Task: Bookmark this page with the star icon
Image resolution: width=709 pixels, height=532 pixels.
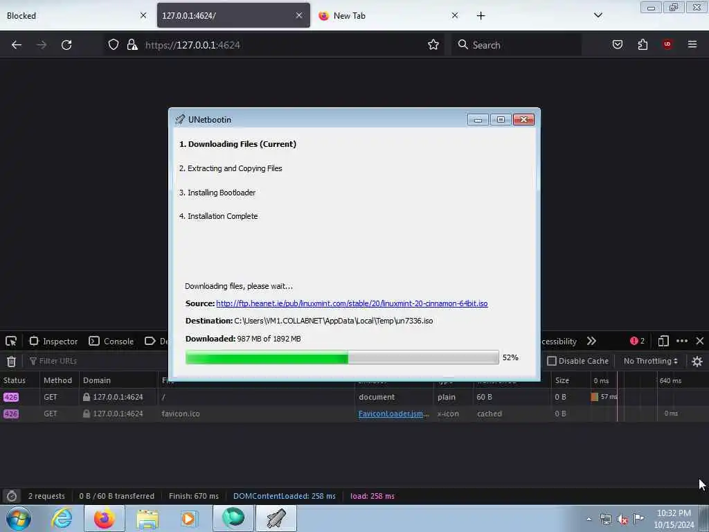Action: (x=433, y=44)
